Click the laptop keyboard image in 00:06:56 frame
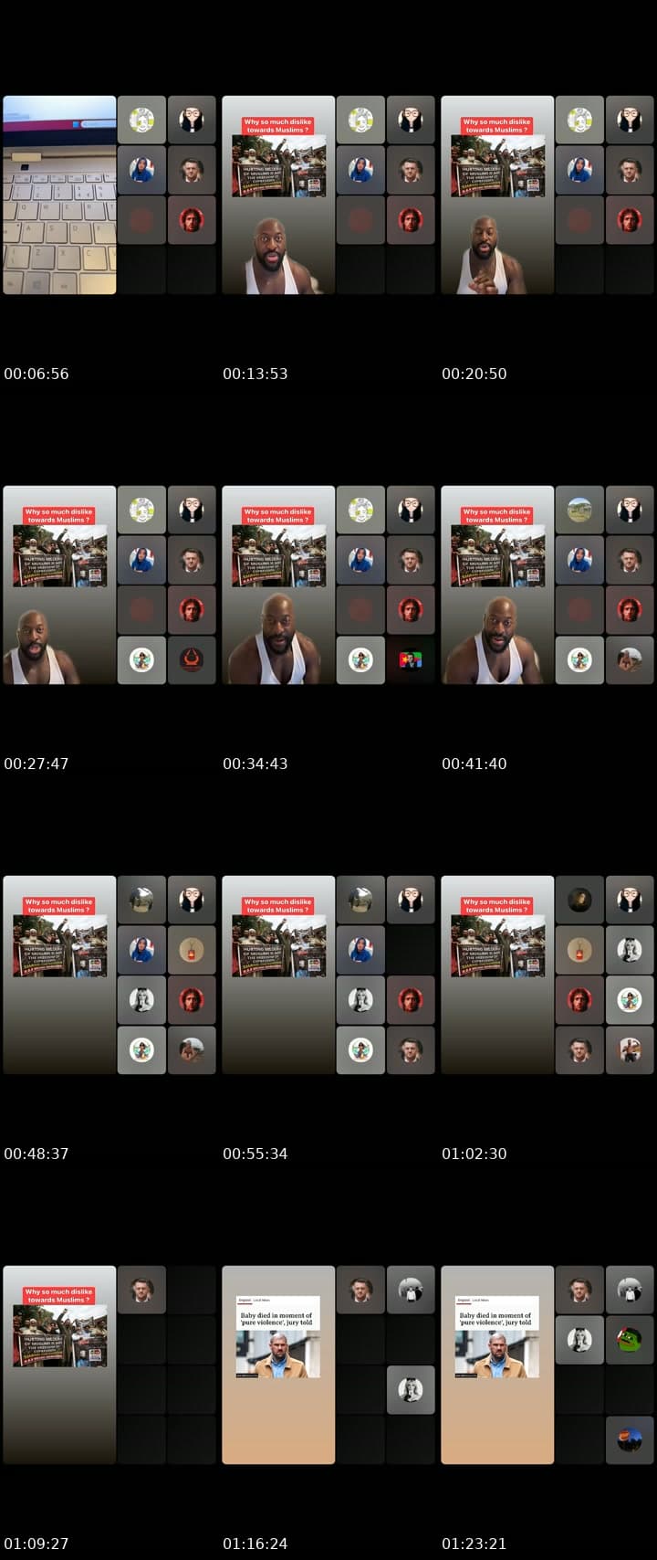This screenshot has height=1560, width=657. [59, 195]
